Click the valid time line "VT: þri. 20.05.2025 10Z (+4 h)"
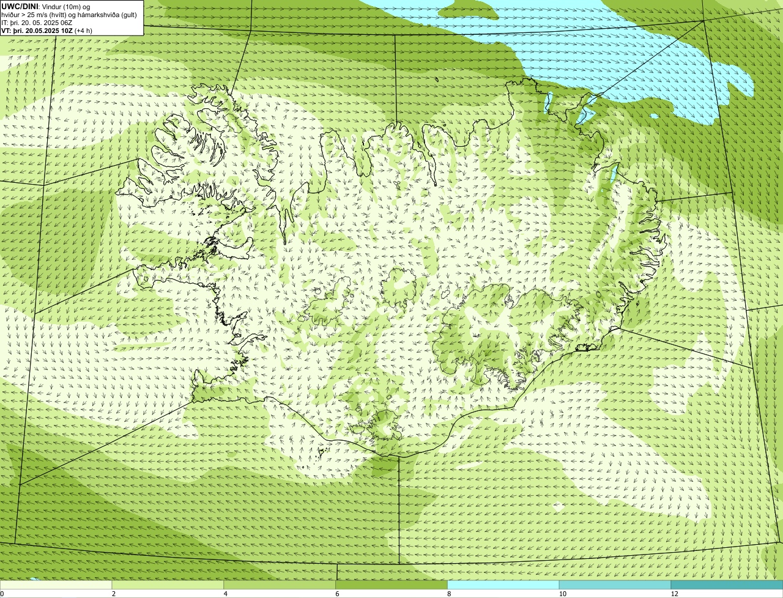This screenshot has height=598, width=783. [47, 31]
